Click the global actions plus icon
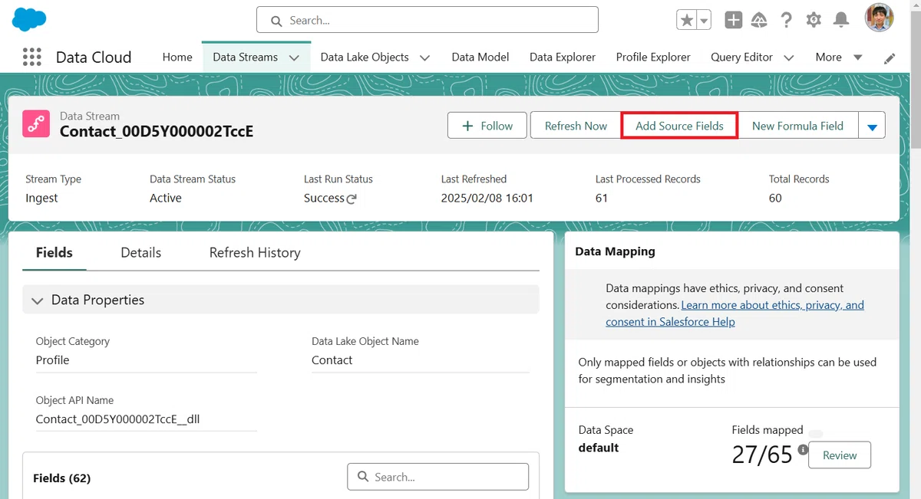 click(x=733, y=20)
